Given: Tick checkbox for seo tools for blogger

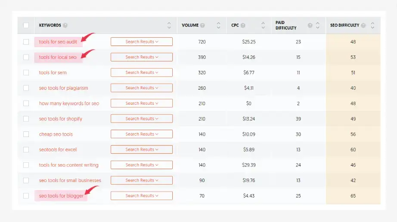Looking at the screenshot, I should pyautogui.click(x=26, y=196).
